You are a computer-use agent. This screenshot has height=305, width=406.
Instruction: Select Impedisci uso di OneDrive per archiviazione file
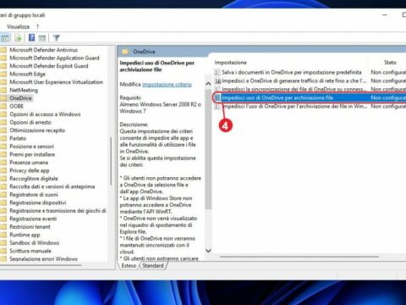tap(310, 97)
